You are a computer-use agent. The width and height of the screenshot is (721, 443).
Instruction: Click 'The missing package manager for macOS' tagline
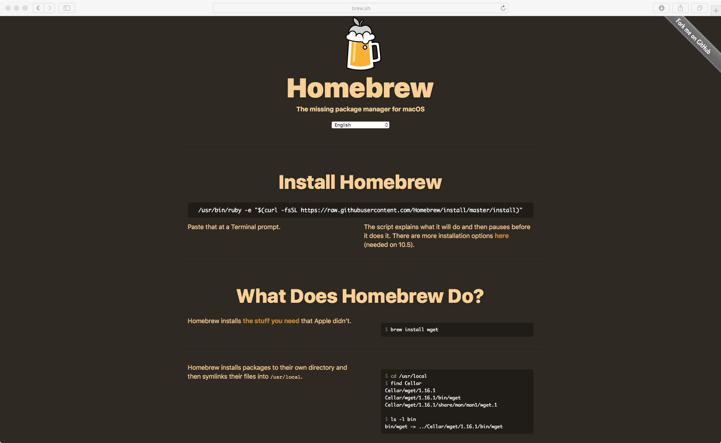[360, 109]
